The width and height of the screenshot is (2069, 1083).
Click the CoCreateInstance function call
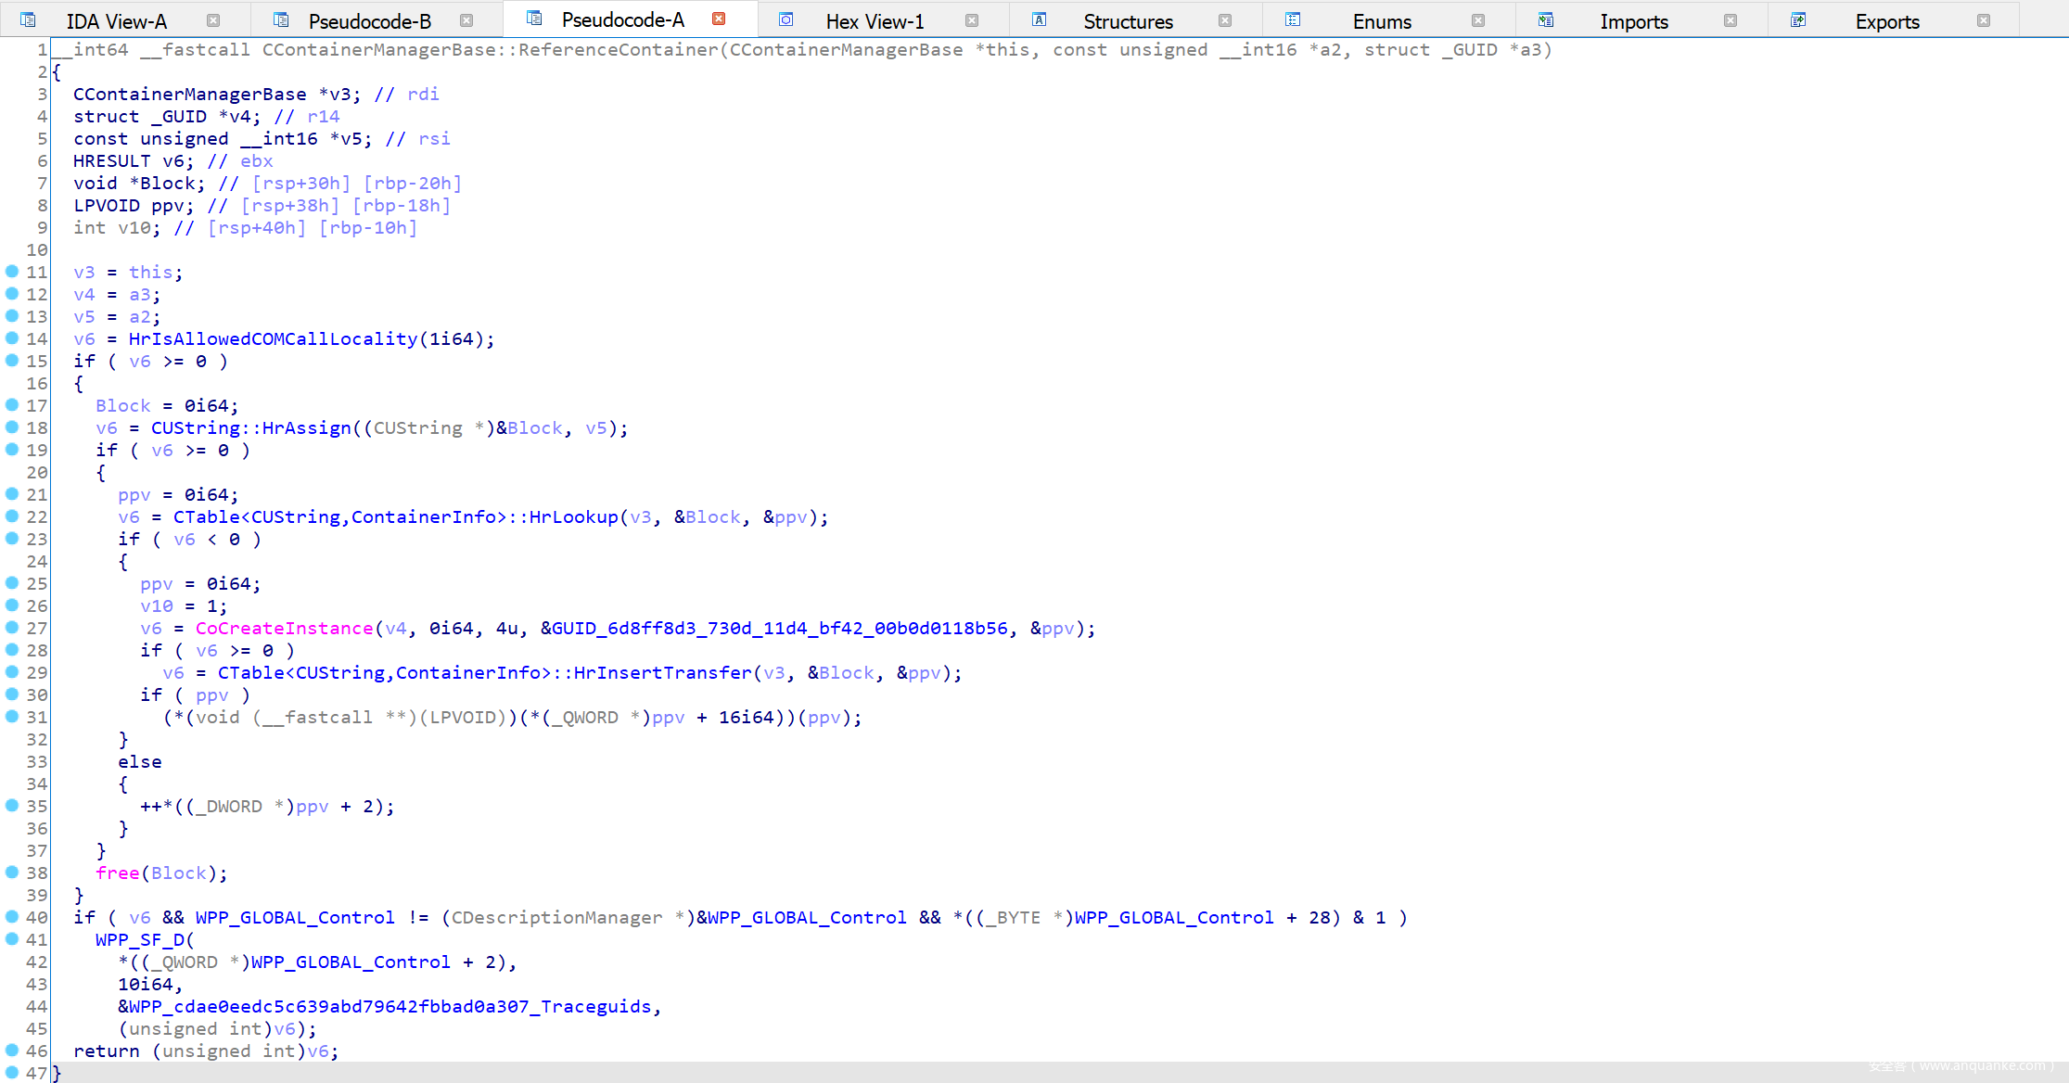[284, 629]
